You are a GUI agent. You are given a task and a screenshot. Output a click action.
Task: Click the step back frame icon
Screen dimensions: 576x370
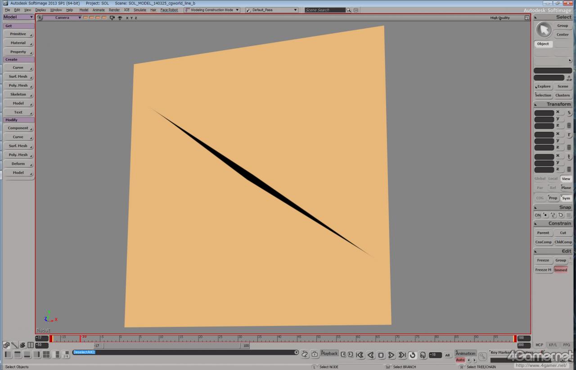pyautogui.click(x=343, y=354)
